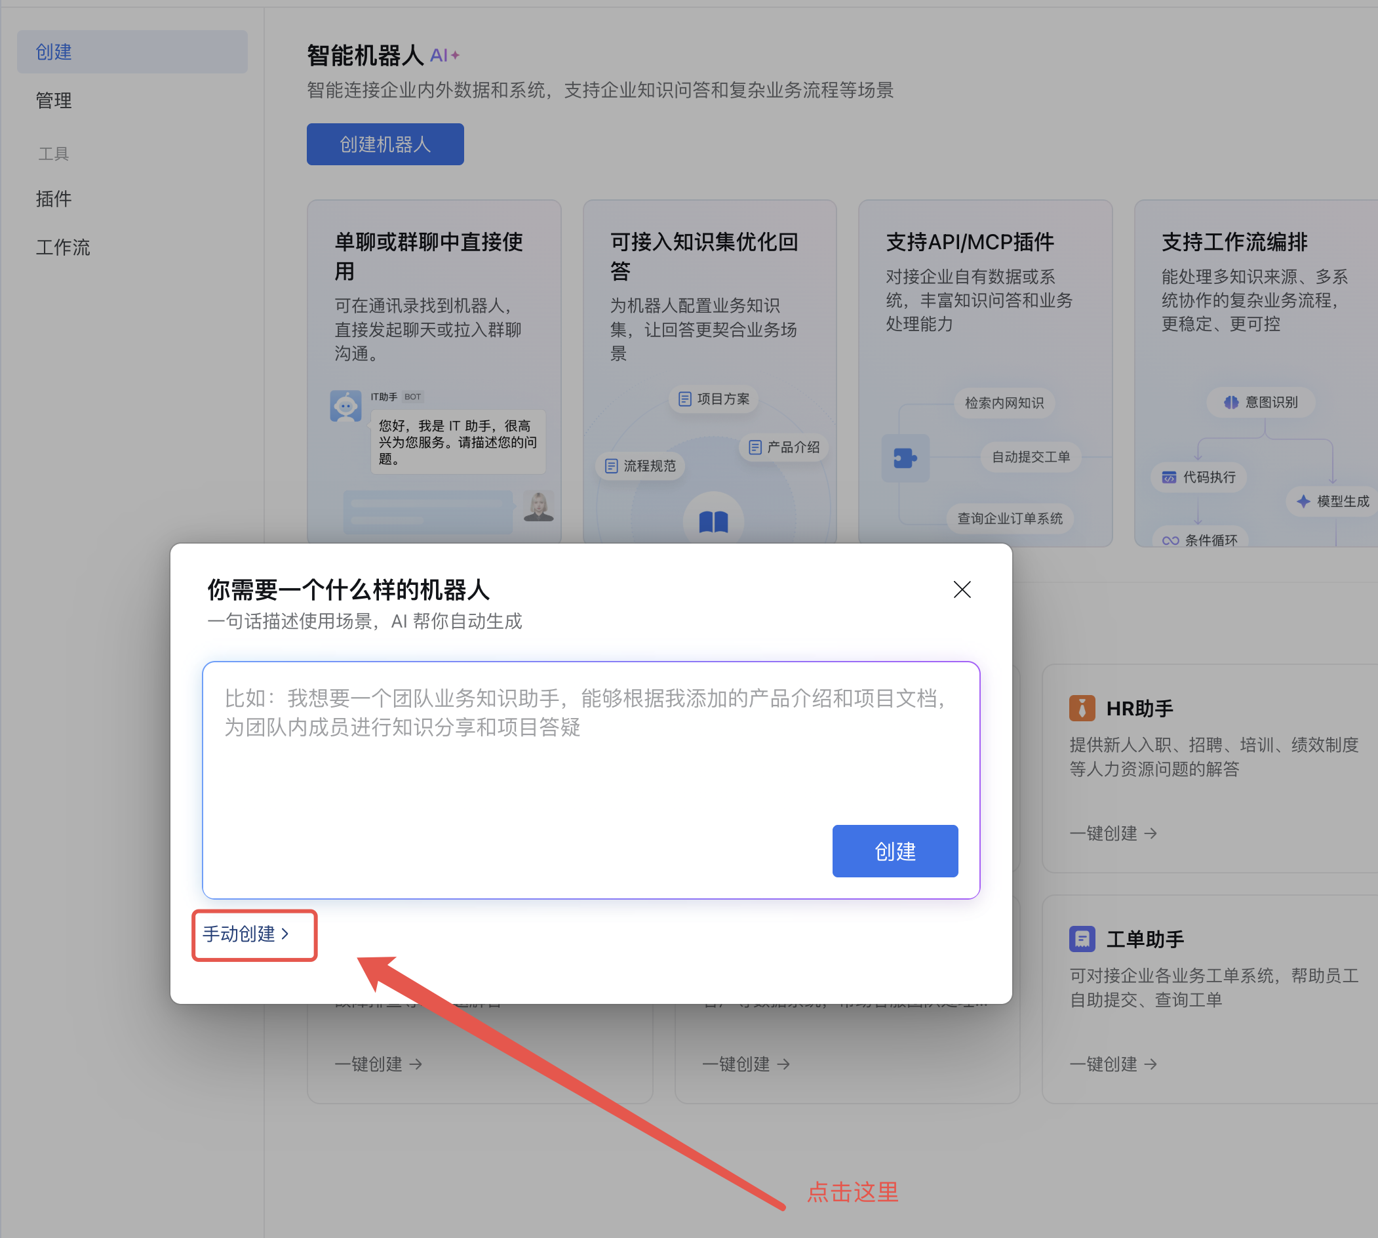Screen dimensions: 1378x1238
Task: Click the 创建 button inside the dialog
Action: click(x=894, y=851)
